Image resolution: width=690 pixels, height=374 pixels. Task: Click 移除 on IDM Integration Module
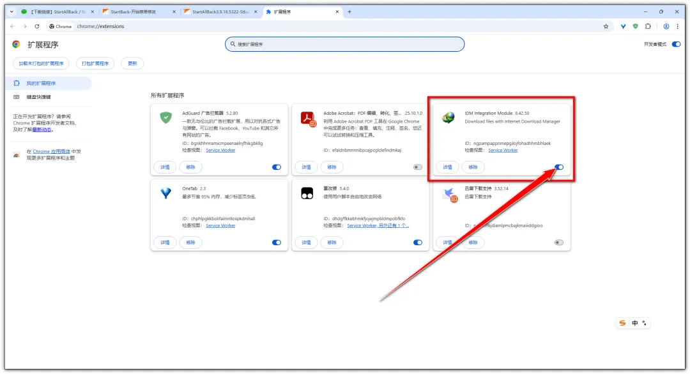click(x=473, y=167)
